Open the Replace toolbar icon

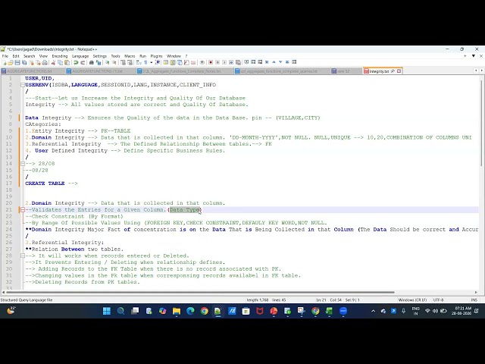99,62
